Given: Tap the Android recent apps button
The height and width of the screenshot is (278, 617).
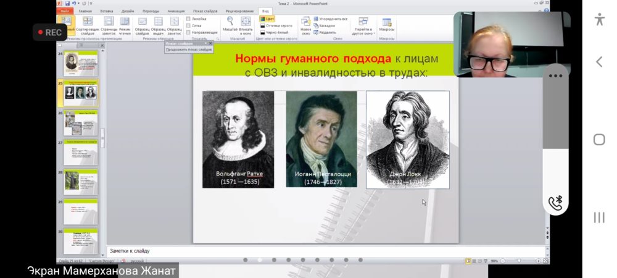Looking at the screenshot, I should 599,217.
